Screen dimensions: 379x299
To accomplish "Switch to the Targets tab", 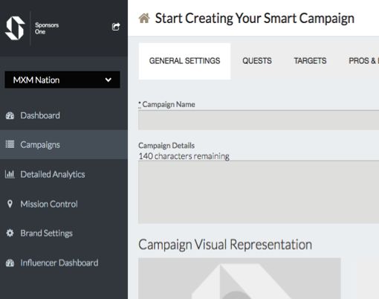I will click(x=310, y=61).
